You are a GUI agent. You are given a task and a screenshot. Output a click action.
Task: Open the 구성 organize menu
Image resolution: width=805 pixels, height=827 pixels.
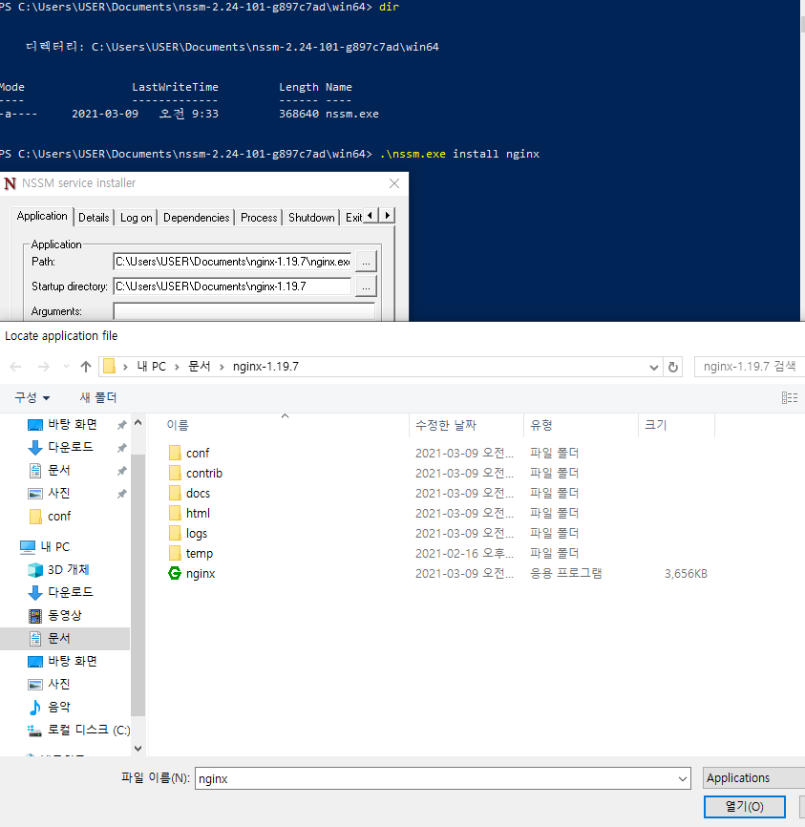tap(32, 397)
